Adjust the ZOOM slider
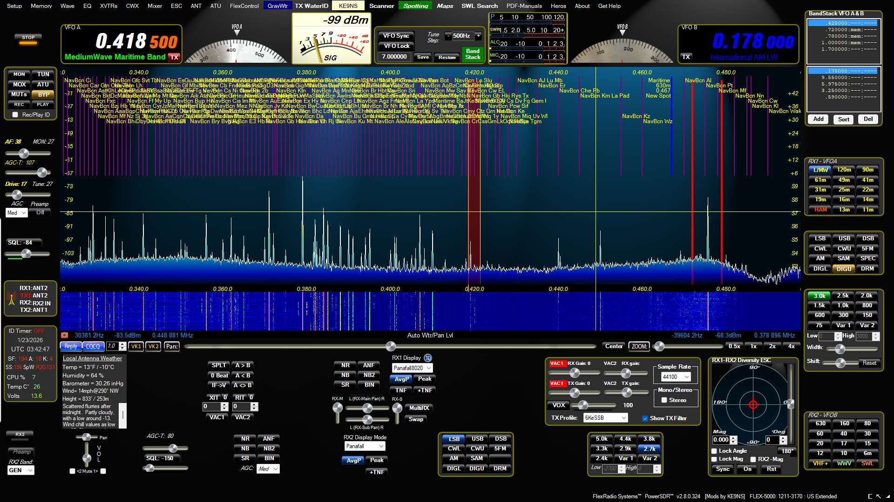Viewport: 894px width, 502px height. (x=659, y=346)
